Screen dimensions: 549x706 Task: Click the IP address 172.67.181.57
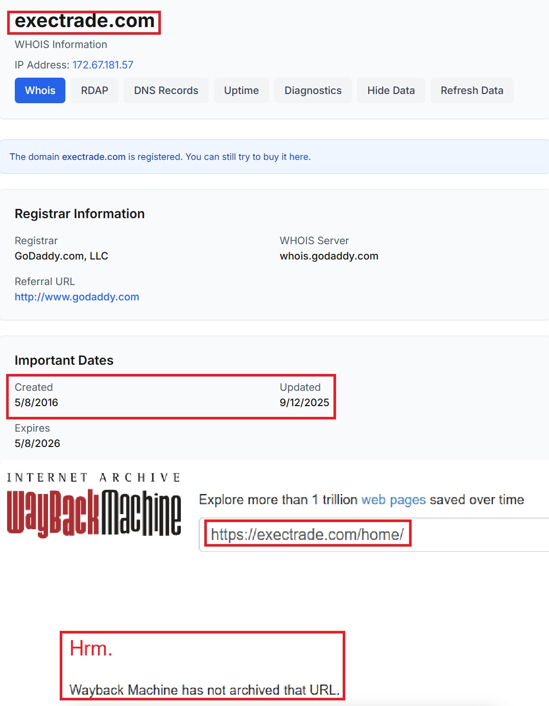click(102, 65)
